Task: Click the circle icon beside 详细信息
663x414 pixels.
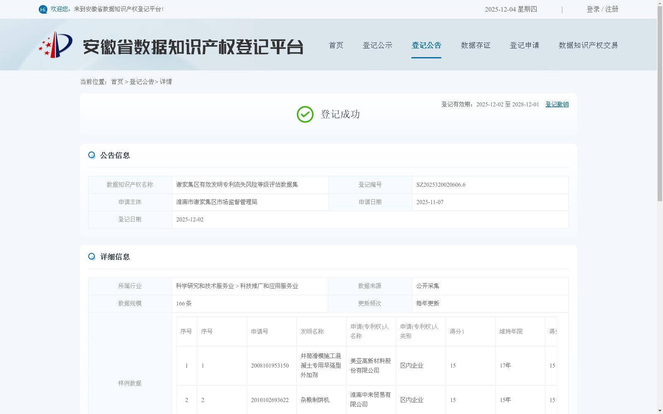Action: (92, 256)
